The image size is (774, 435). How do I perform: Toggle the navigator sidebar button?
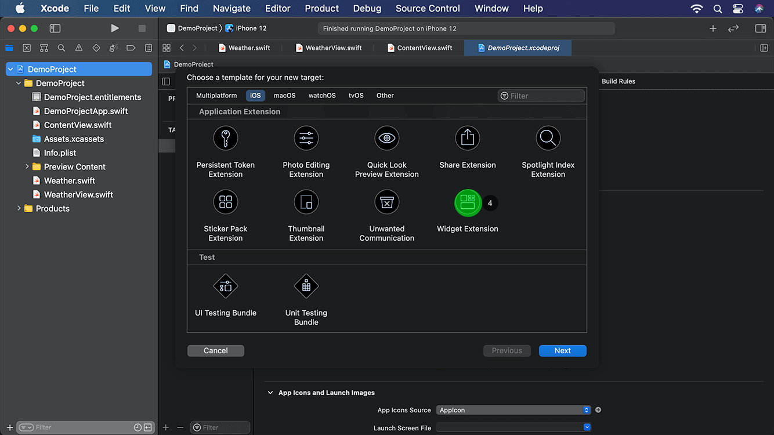(55, 28)
